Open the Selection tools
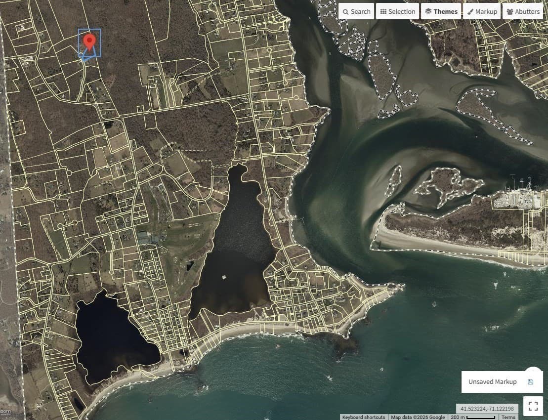 pos(397,11)
